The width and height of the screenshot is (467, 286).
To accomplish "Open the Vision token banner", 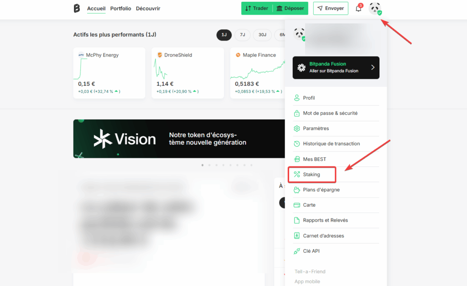I will pos(179,139).
